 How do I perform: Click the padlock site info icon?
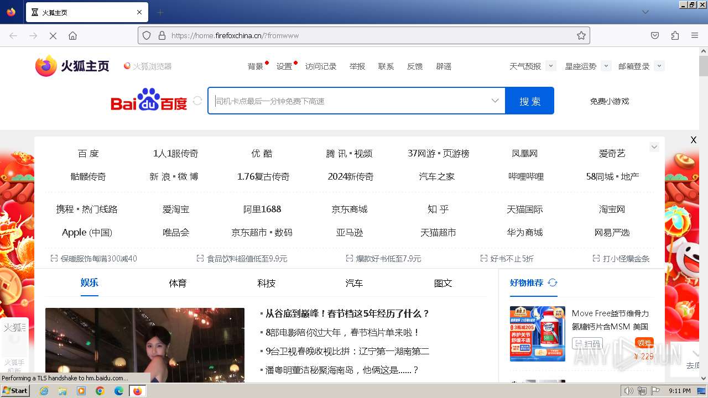162,35
